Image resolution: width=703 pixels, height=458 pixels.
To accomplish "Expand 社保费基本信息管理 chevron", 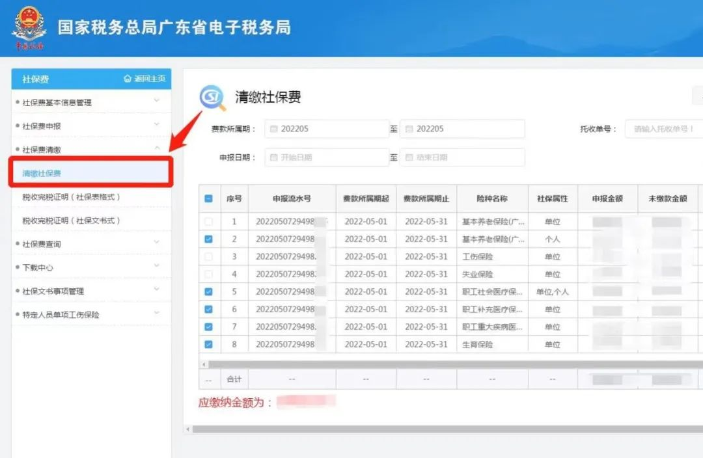I will pyautogui.click(x=157, y=100).
